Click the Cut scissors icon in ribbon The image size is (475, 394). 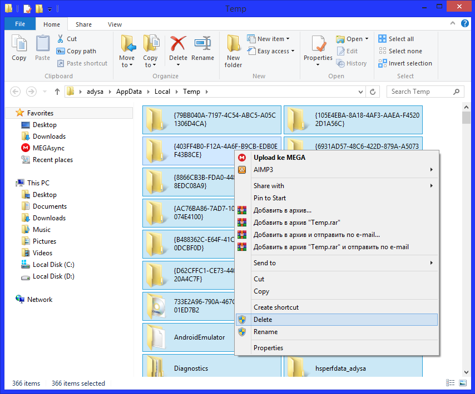[x=61, y=39]
